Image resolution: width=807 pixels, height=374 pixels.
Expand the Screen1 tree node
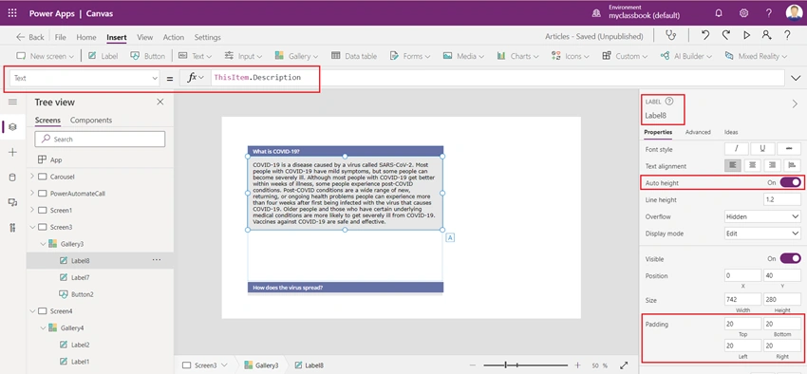pyautogui.click(x=32, y=210)
